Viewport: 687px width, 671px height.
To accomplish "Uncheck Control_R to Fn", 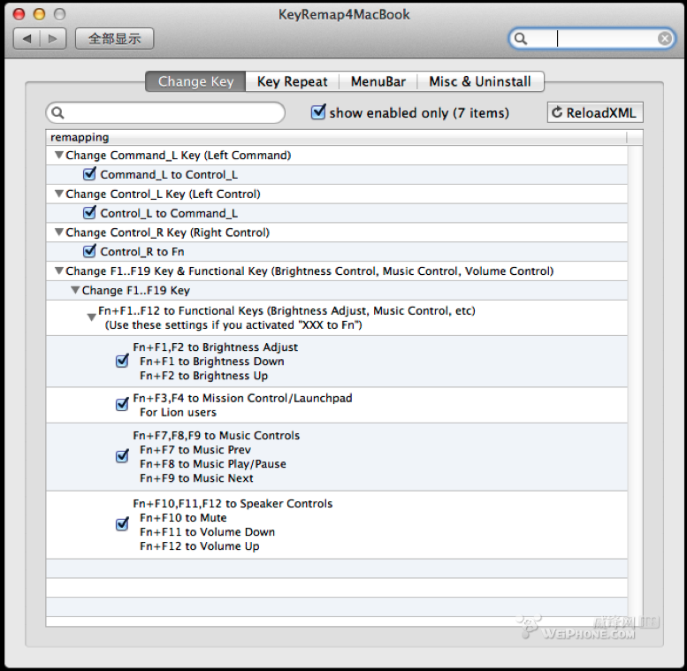I will coord(89,251).
